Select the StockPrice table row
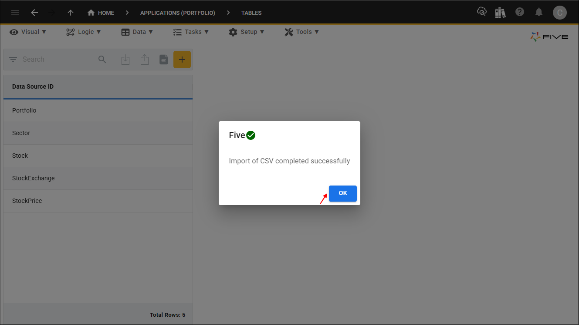Viewport: 579px width, 325px height. 98,201
